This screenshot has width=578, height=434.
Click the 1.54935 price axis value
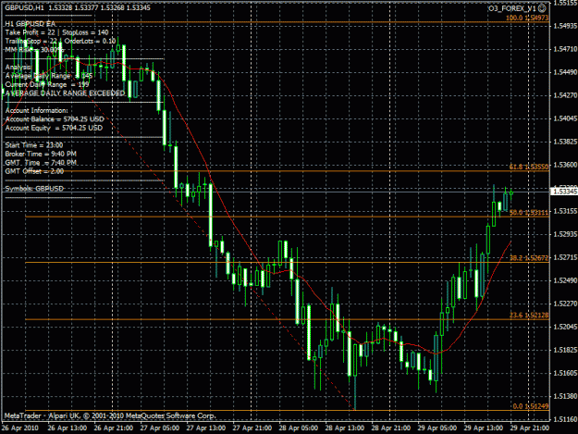(565, 26)
